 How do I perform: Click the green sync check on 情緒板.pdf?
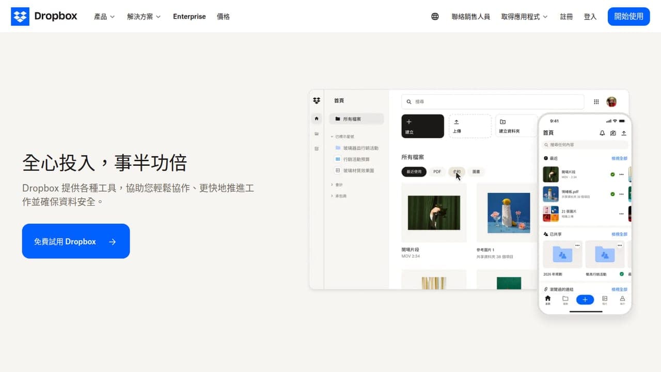[x=612, y=194]
